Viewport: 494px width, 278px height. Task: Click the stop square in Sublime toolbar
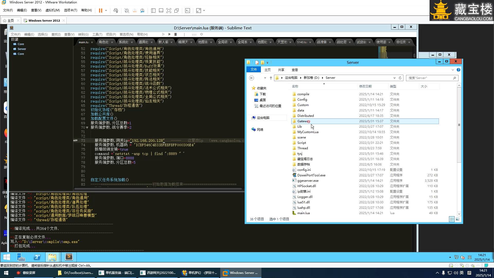175,34
